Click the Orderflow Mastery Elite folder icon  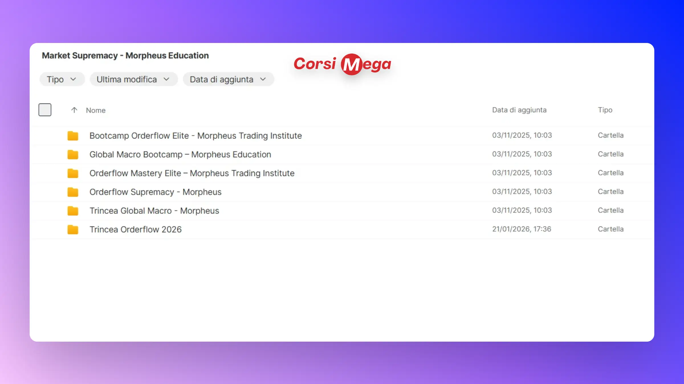[x=73, y=173]
